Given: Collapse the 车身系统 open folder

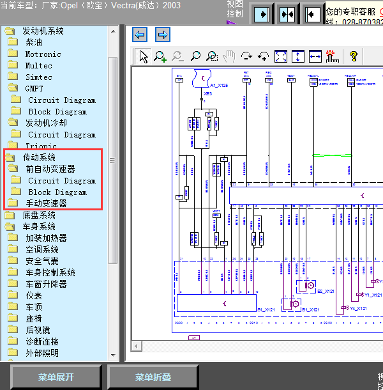Looking at the screenshot, I should tap(10, 226).
